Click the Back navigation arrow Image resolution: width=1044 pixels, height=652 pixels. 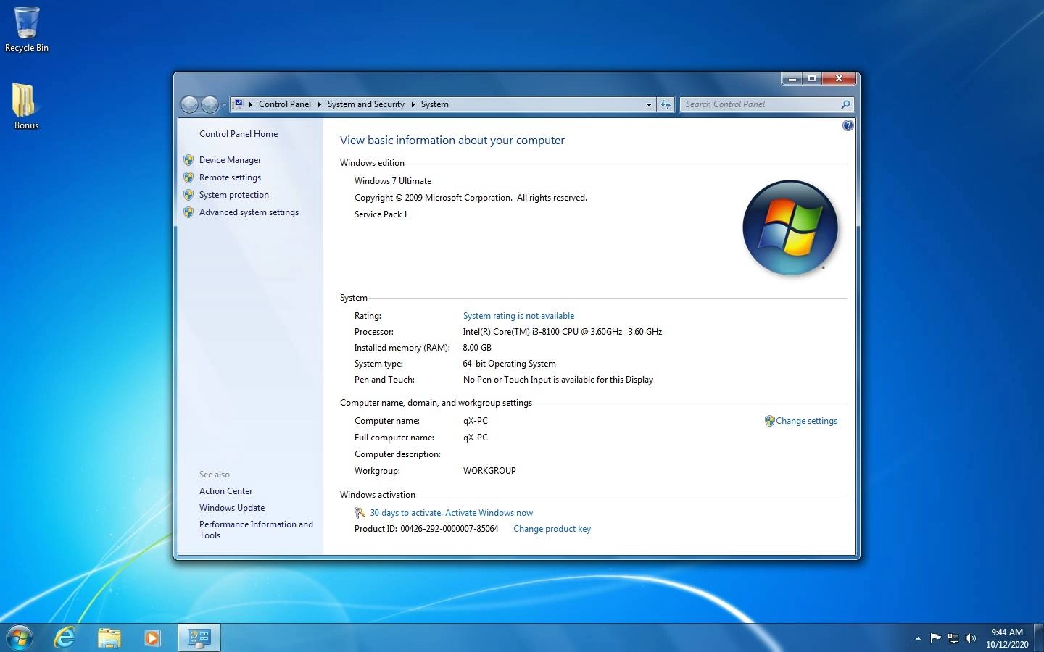[189, 104]
